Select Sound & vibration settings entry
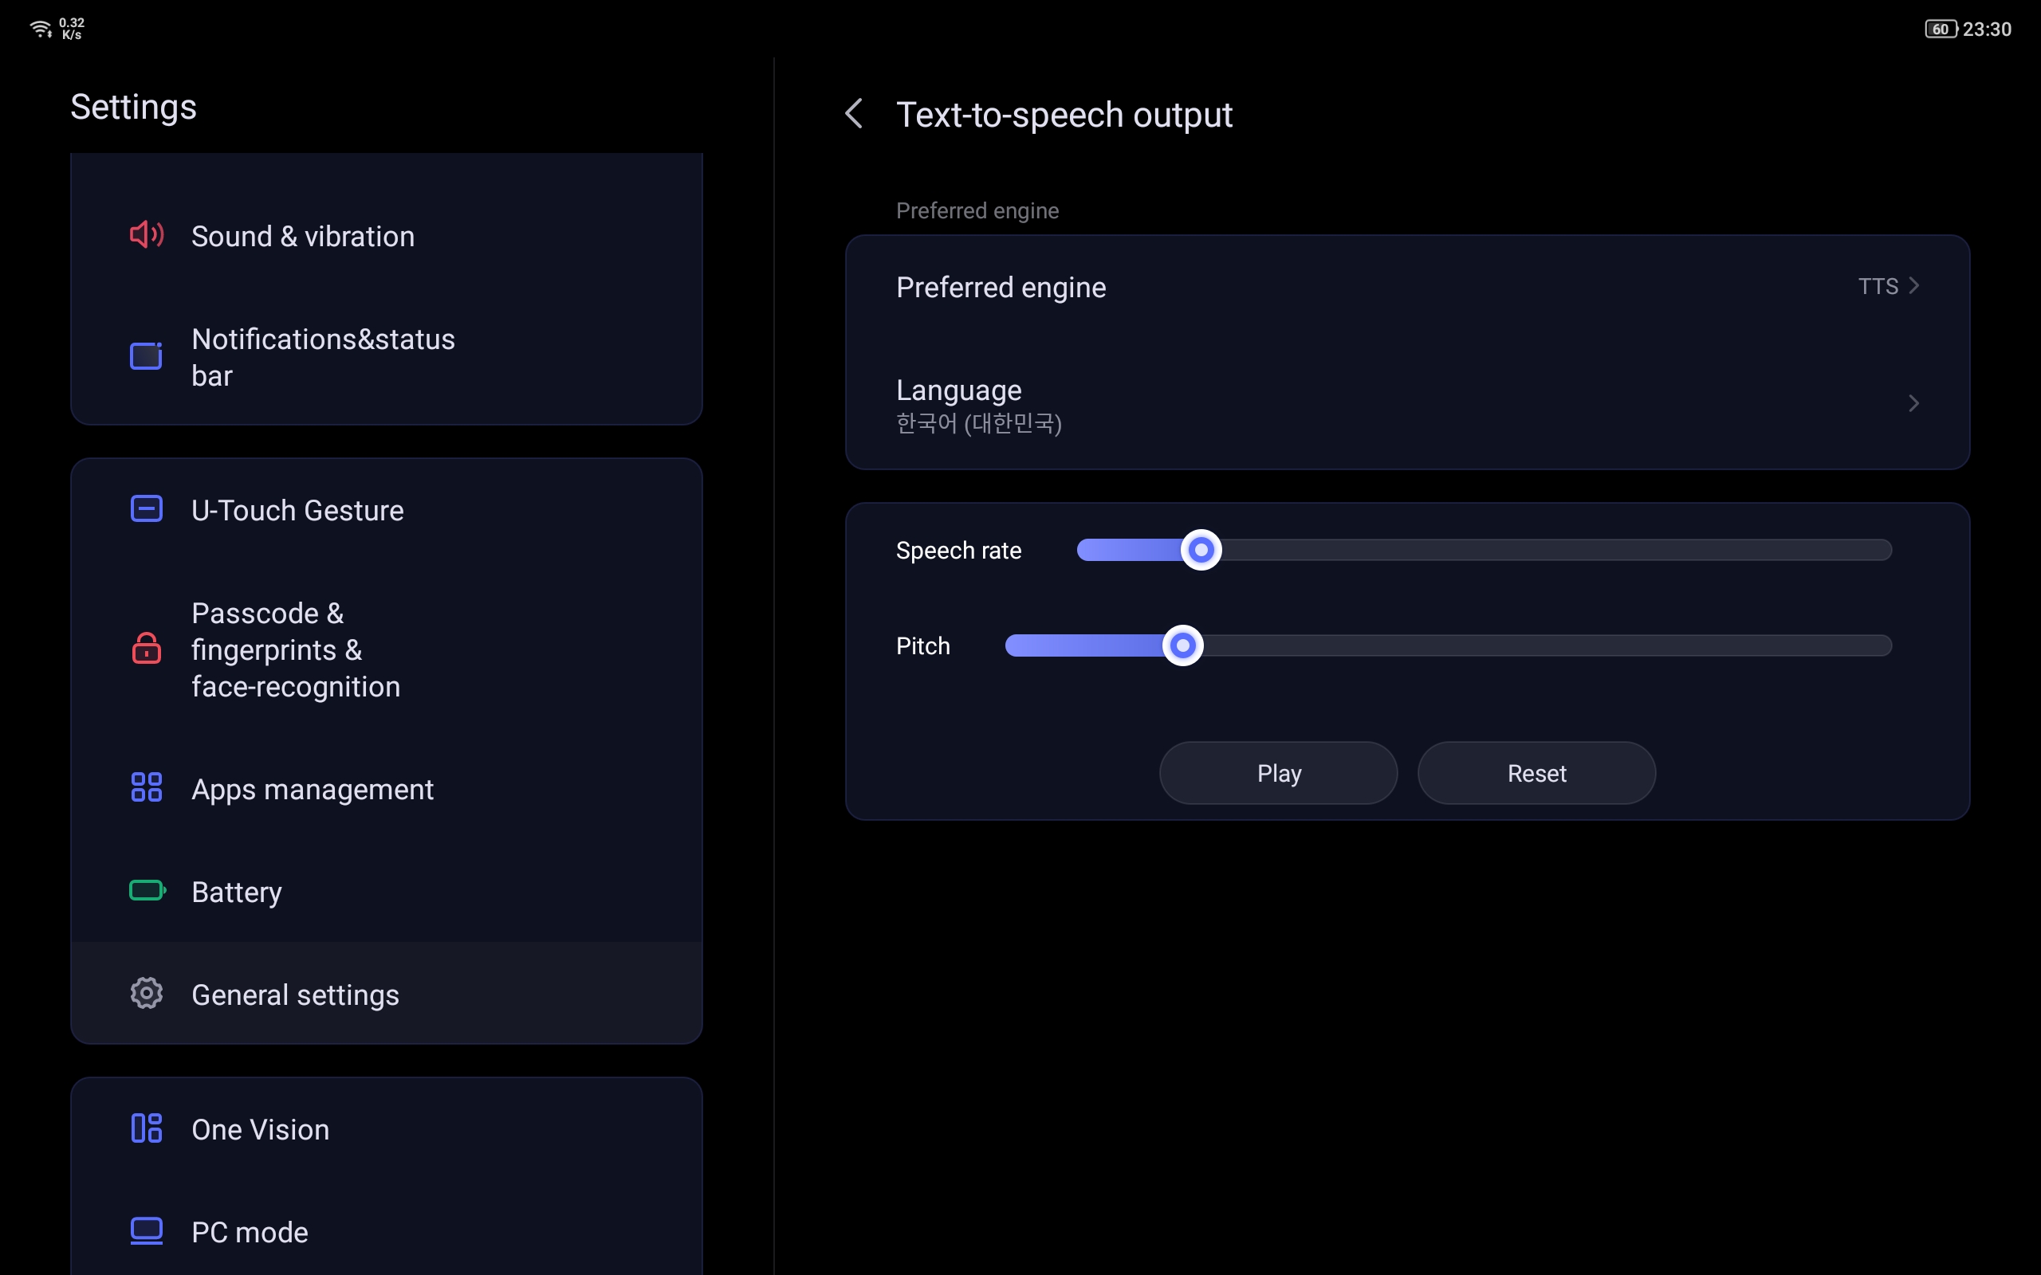Viewport: 2041px width, 1275px height. (x=303, y=236)
